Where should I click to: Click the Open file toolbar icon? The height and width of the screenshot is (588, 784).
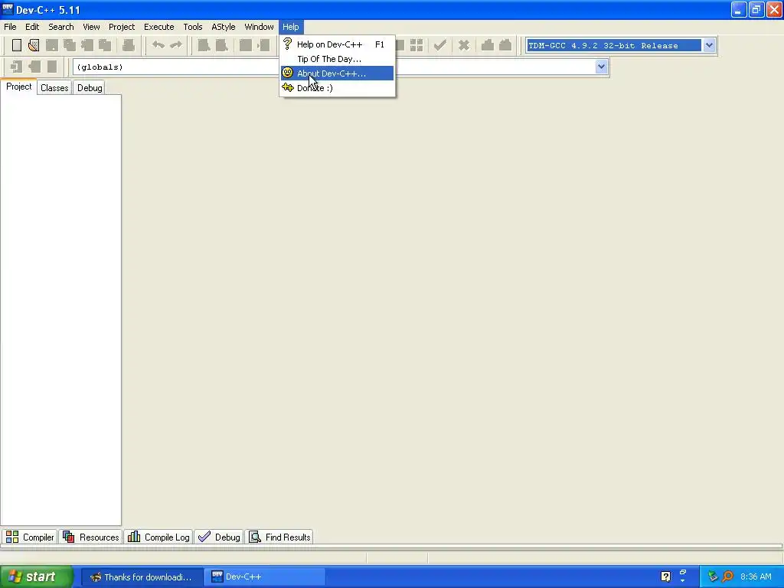pos(34,45)
